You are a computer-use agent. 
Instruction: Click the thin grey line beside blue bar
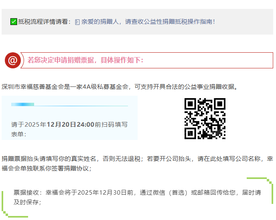80,105
